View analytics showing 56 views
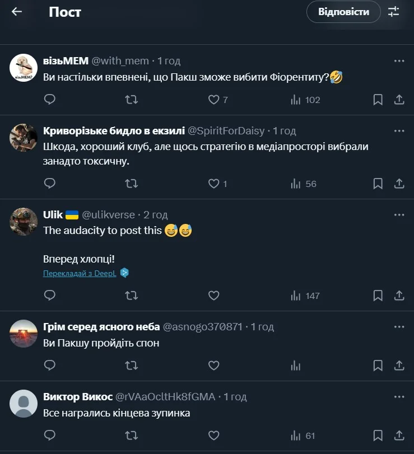This screenshot has width=414, height=454. [304, 184]
